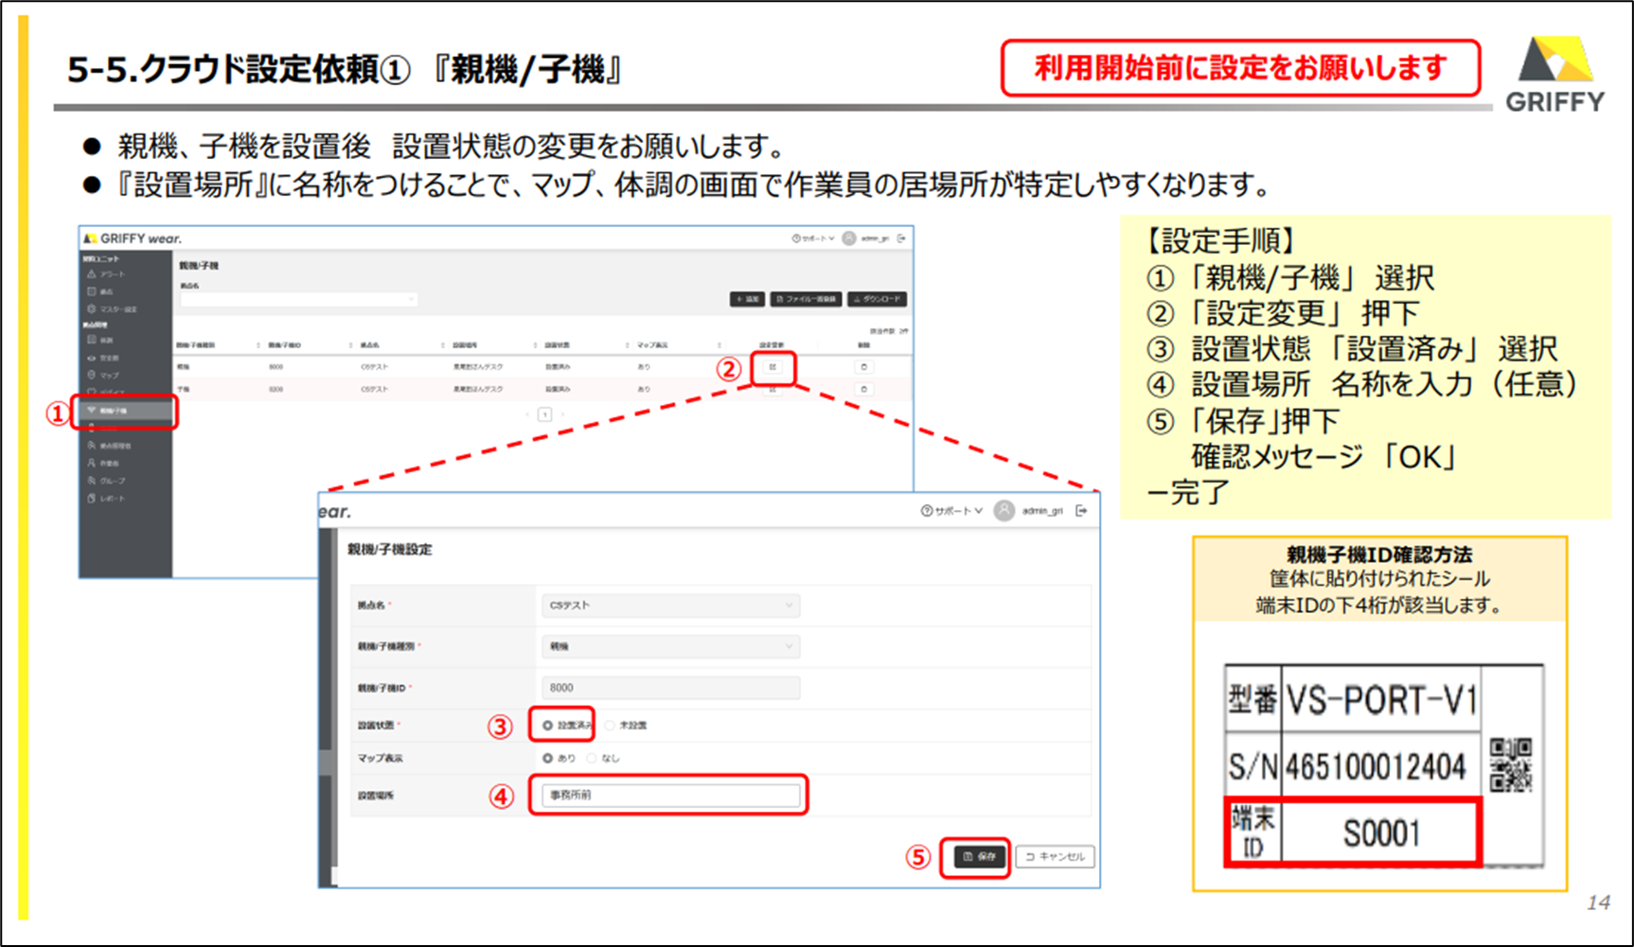1634x947 pixels.
Task: Open the レポート item in the sidebar
Action: [106, 499]
